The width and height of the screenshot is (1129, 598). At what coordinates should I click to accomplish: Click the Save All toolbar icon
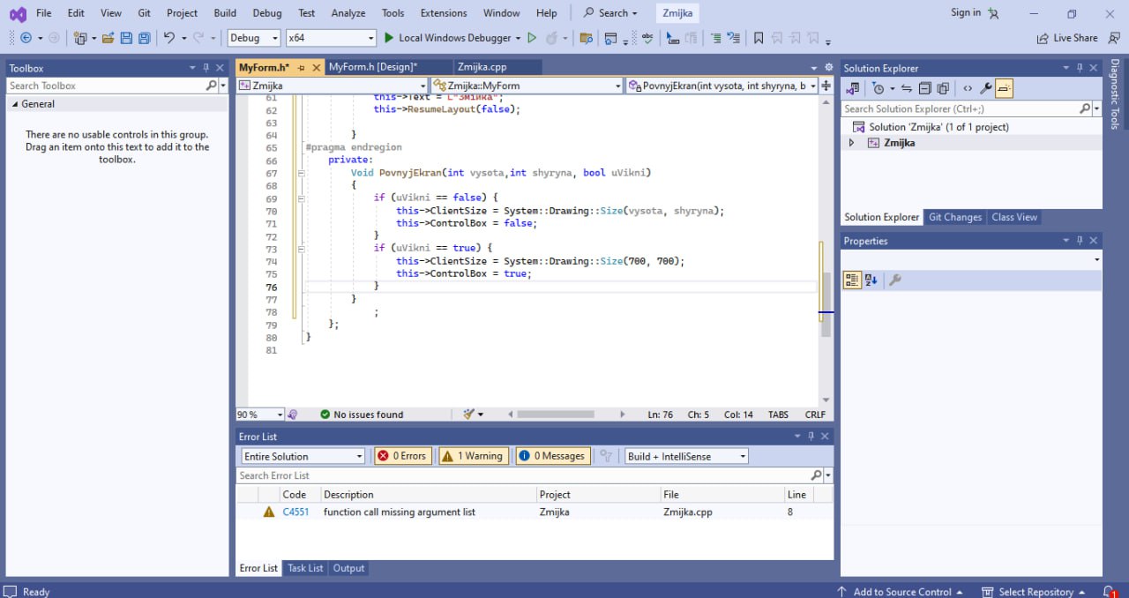tap(144, 38)
